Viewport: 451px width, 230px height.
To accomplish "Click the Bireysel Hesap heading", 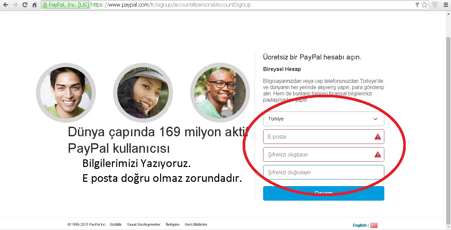I will point(282,69).
